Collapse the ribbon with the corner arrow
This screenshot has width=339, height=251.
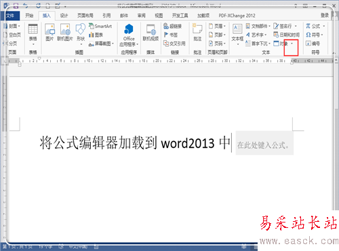pos(334,53)
